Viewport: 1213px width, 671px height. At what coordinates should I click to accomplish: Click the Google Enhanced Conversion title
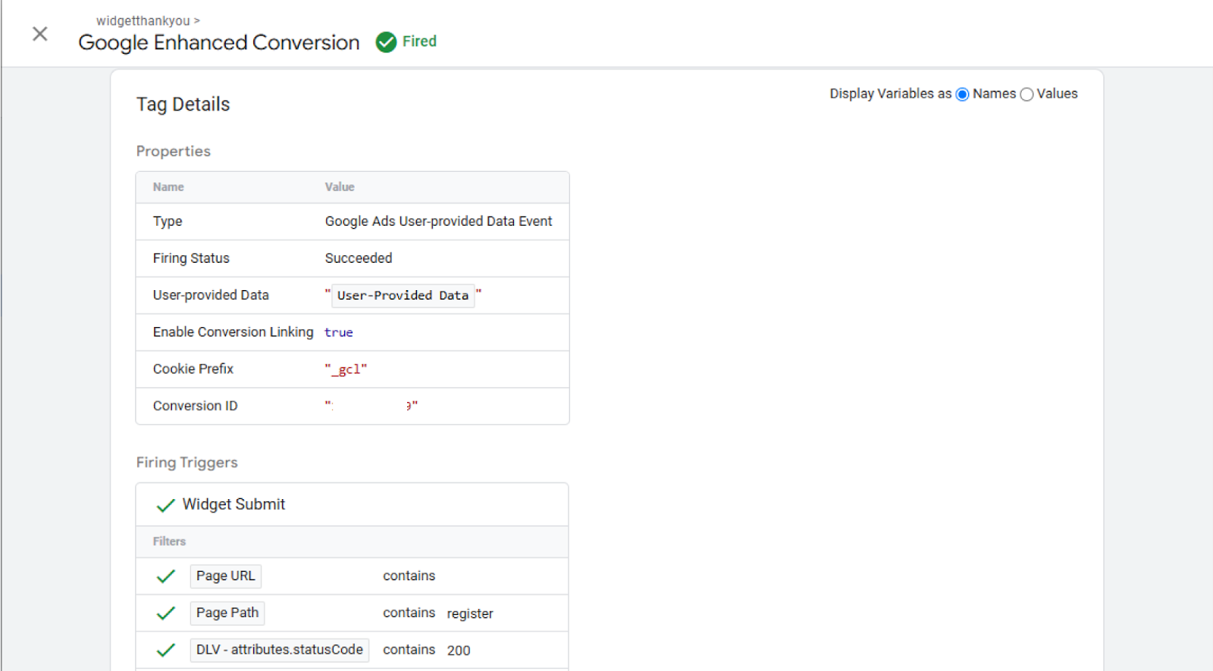218,42
